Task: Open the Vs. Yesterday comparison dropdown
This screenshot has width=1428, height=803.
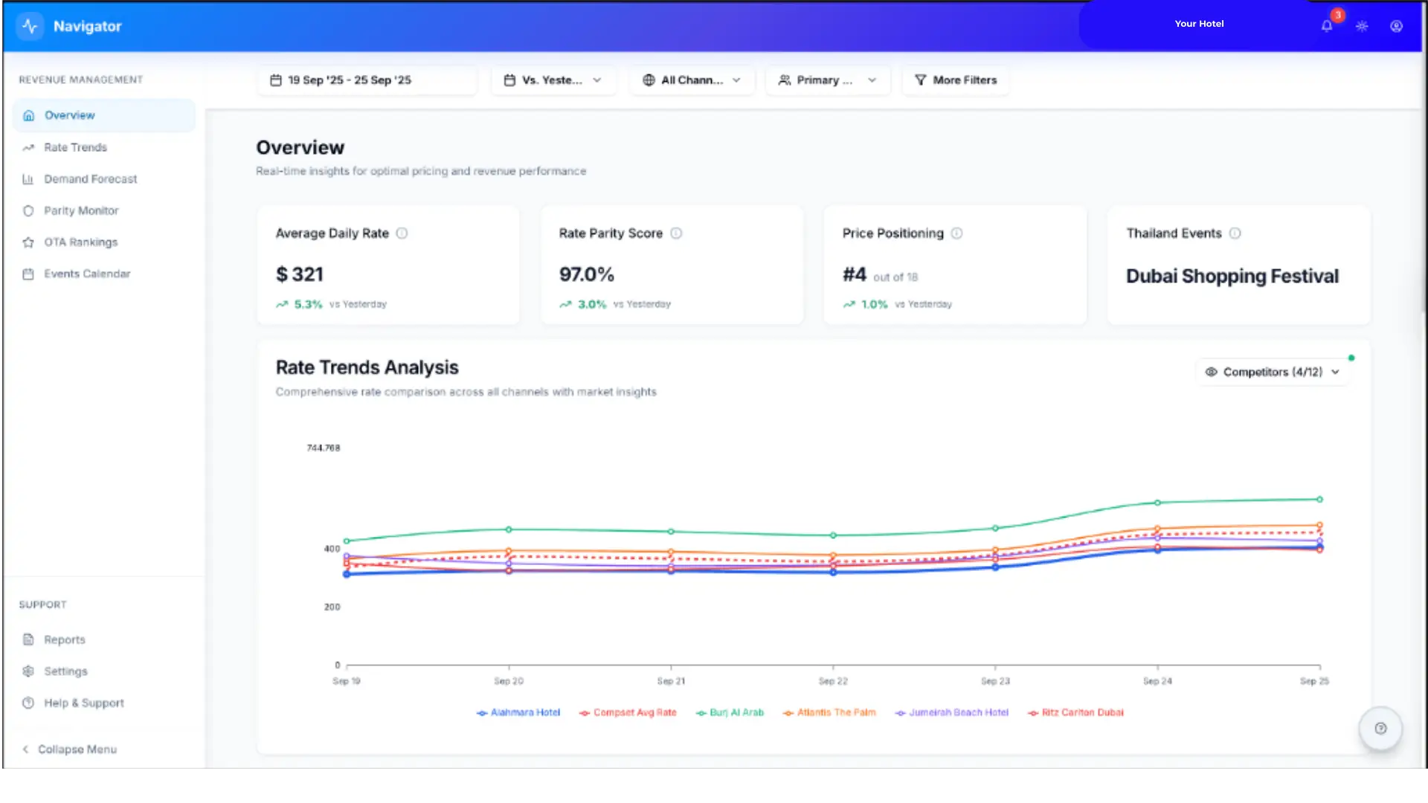Action: pos(553,80)
